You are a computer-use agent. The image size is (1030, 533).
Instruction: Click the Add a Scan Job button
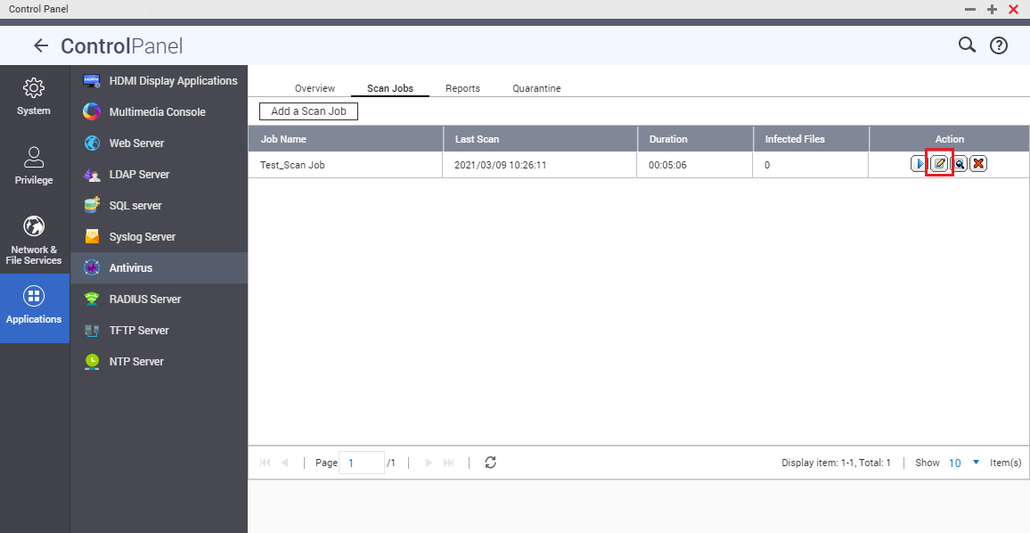tap(308, 111)
